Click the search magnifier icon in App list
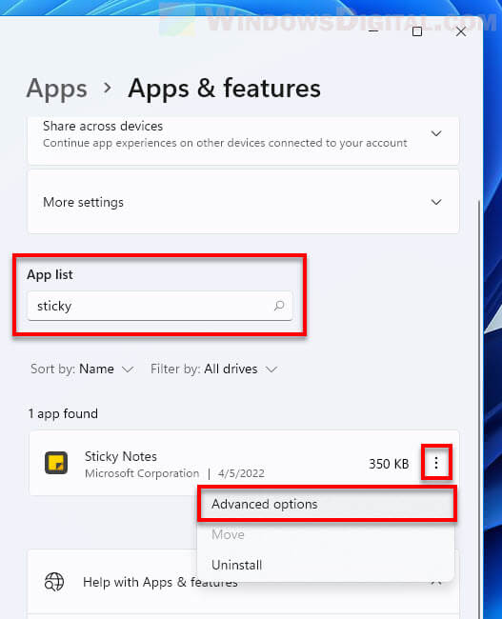This screenshot has width=502, height=619. coord(279,306)
